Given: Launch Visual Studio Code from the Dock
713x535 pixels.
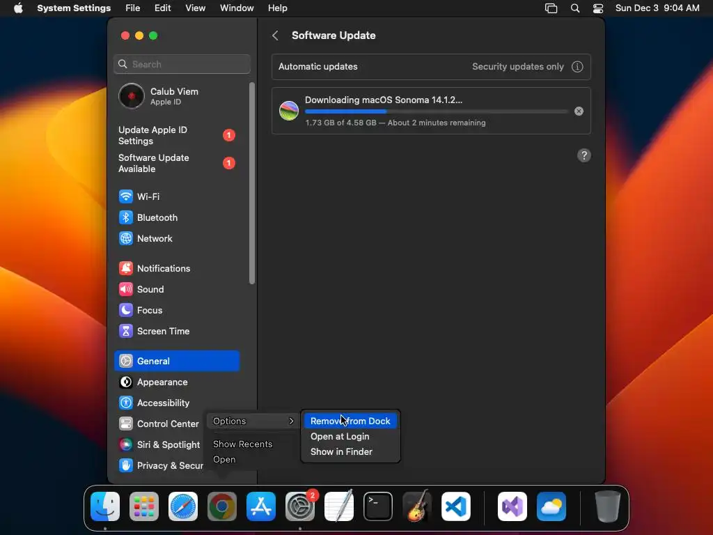Looking at the screenshot, I should pos(456,506).
